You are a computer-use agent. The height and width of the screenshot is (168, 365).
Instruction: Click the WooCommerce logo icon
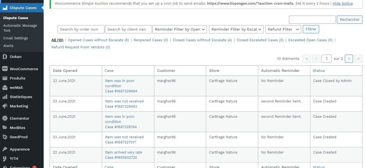click(x=5, y=69)
